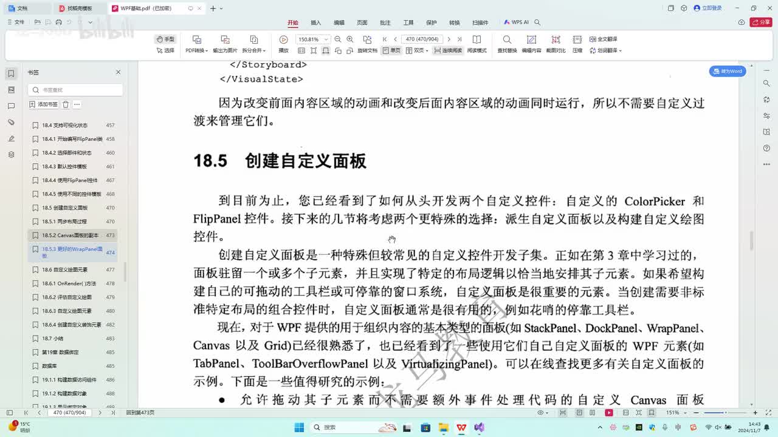Open the thumbnails sidebar icon
The height and width of the screenshot is (437, 778).
coord(11,90)
